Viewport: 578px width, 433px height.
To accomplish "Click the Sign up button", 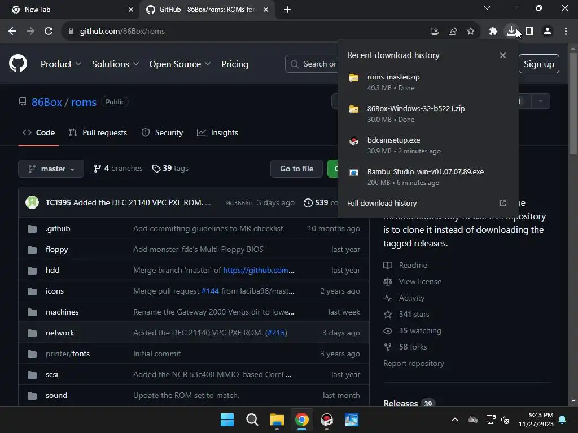I will tap(539, 64).
